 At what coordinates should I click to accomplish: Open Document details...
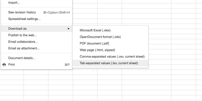22,58
